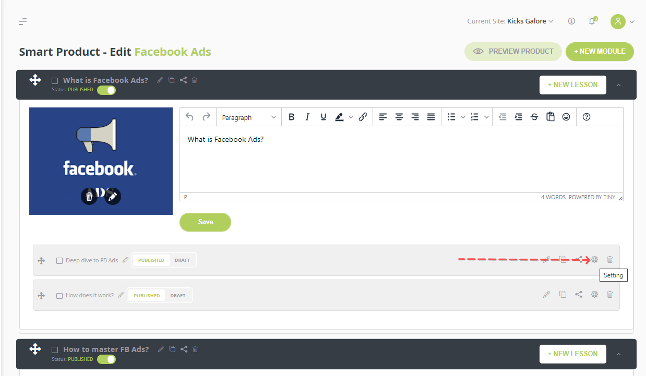
Task: Open numbered list style dropdown
Action: tap(487, 117)
